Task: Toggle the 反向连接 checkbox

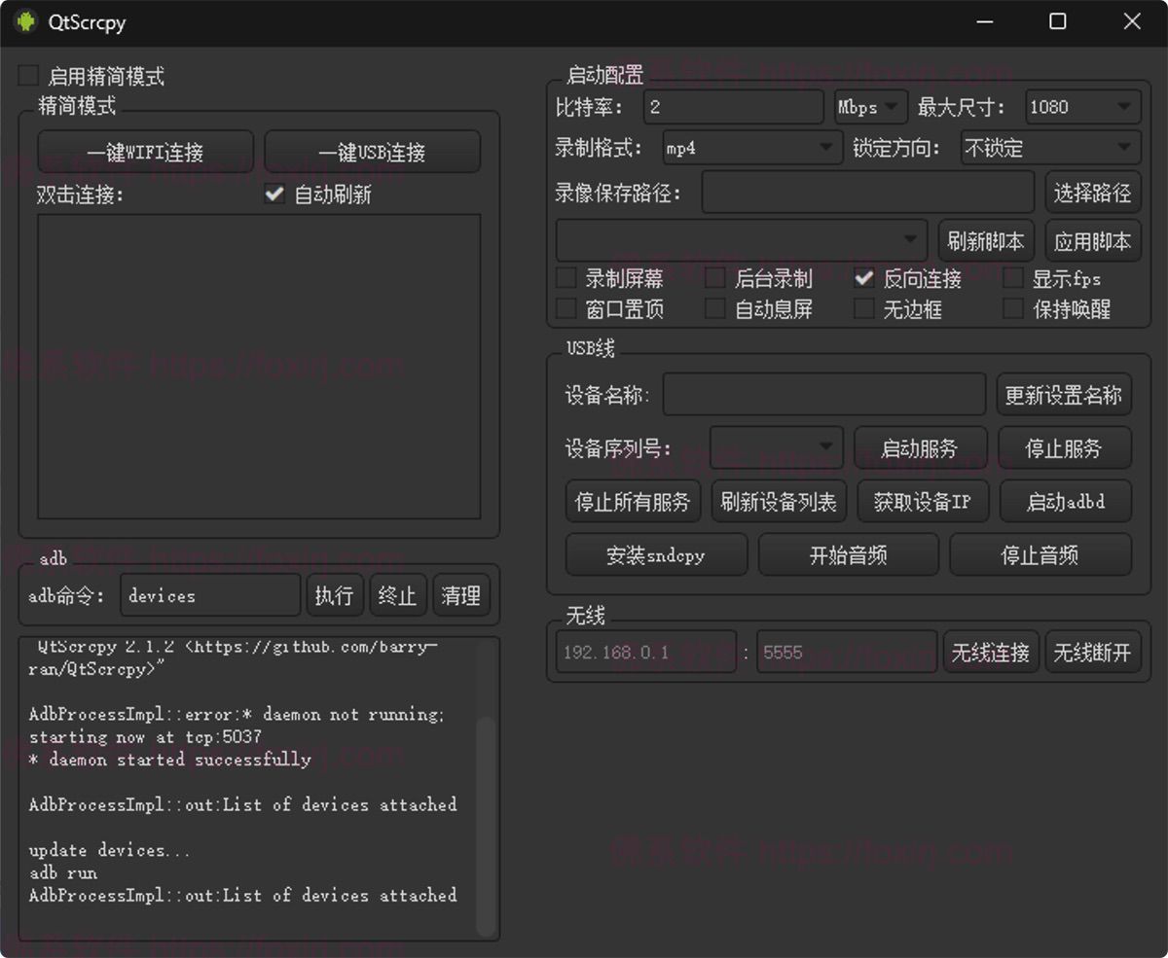Action: click(863, 278)
